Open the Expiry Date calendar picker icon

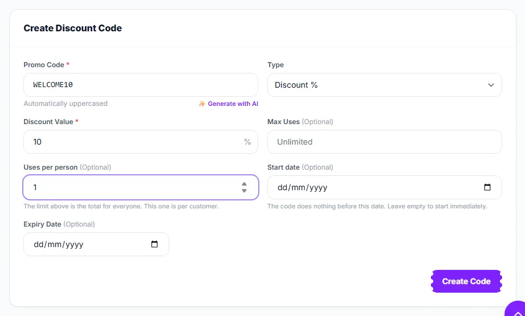154,244
